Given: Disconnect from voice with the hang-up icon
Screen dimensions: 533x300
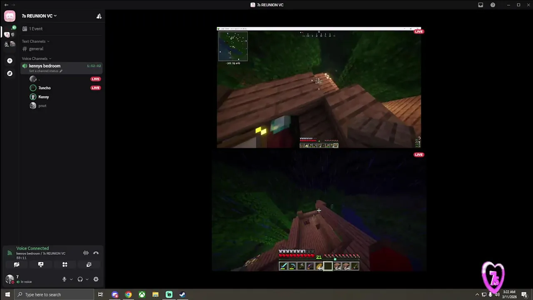Looking at the screenshot, I should (x=96, y=253).
